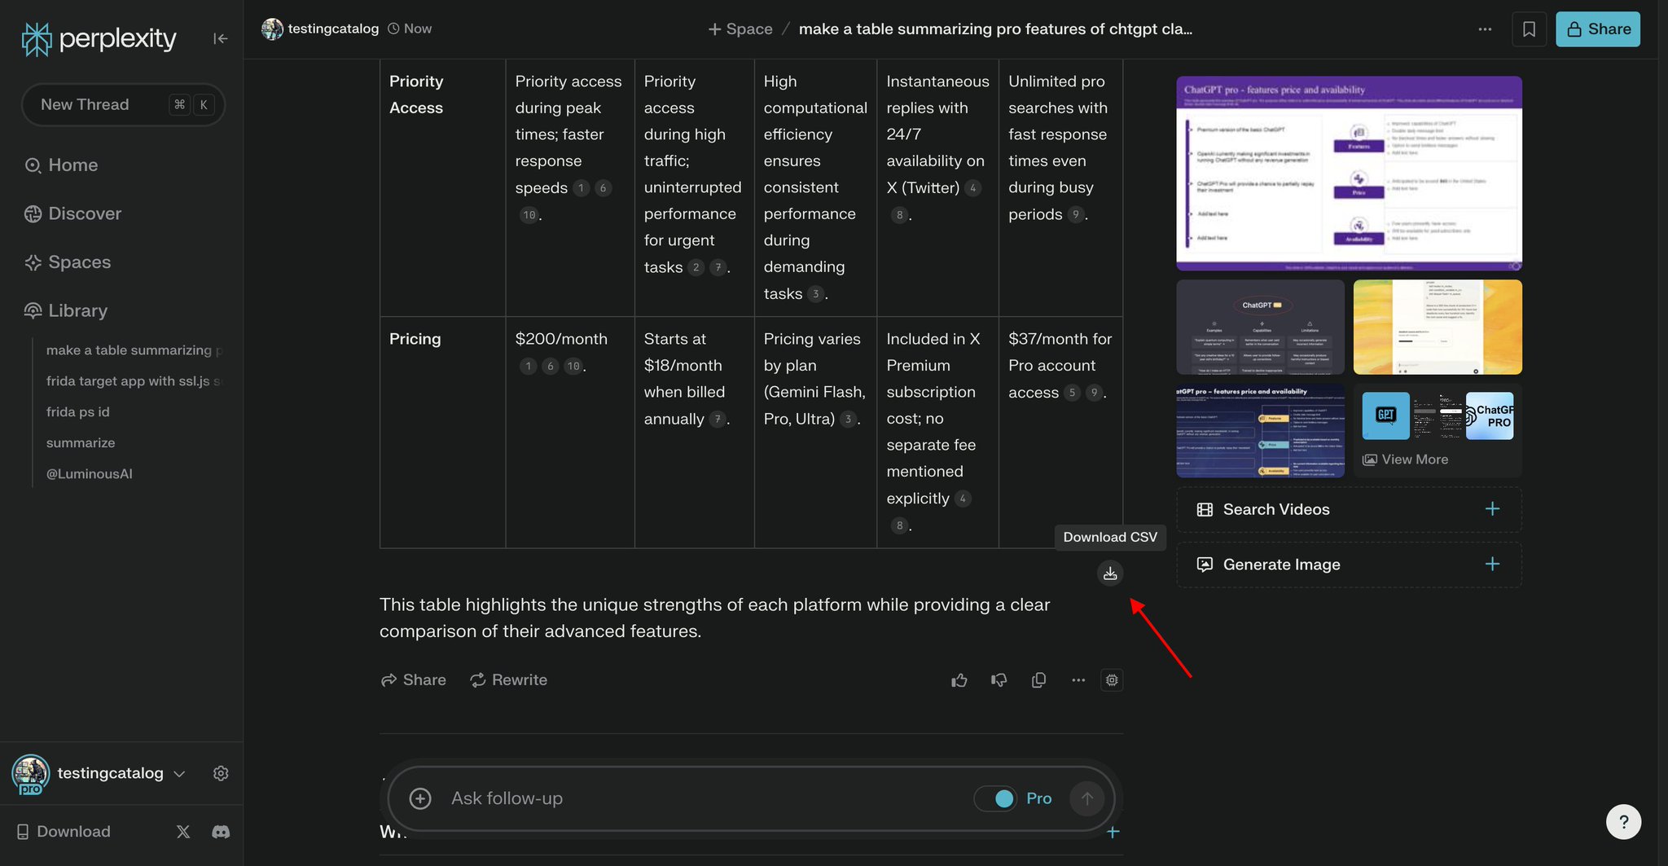
Task: Toggle the Pro search switch
Action: 995,798
